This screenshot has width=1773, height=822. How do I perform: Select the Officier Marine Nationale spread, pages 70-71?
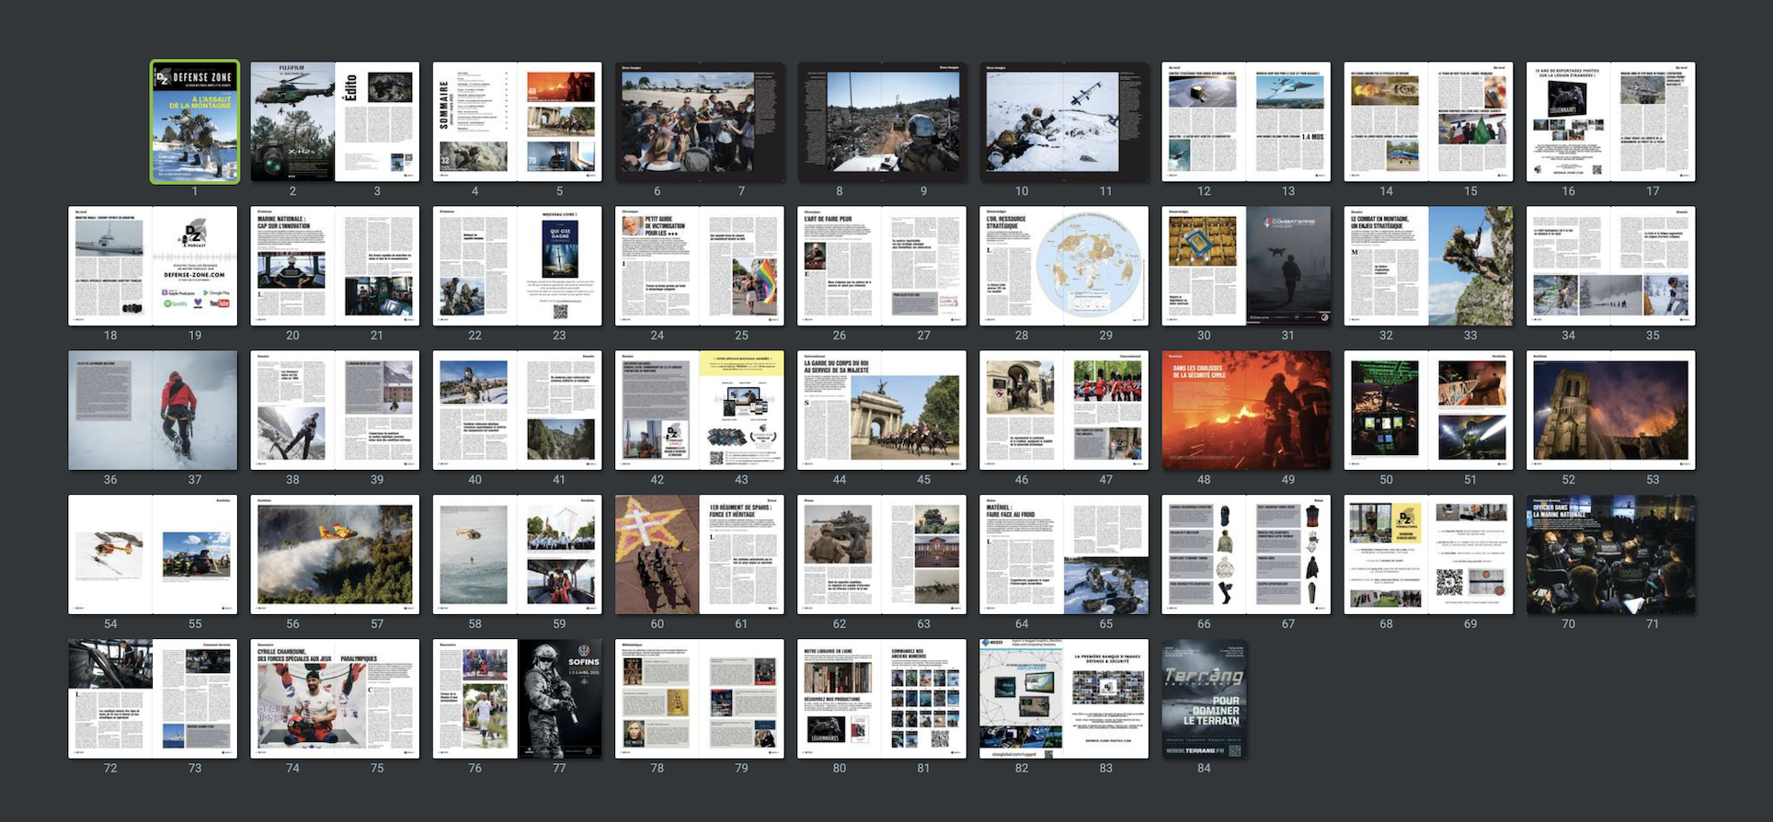point(1610,554)
